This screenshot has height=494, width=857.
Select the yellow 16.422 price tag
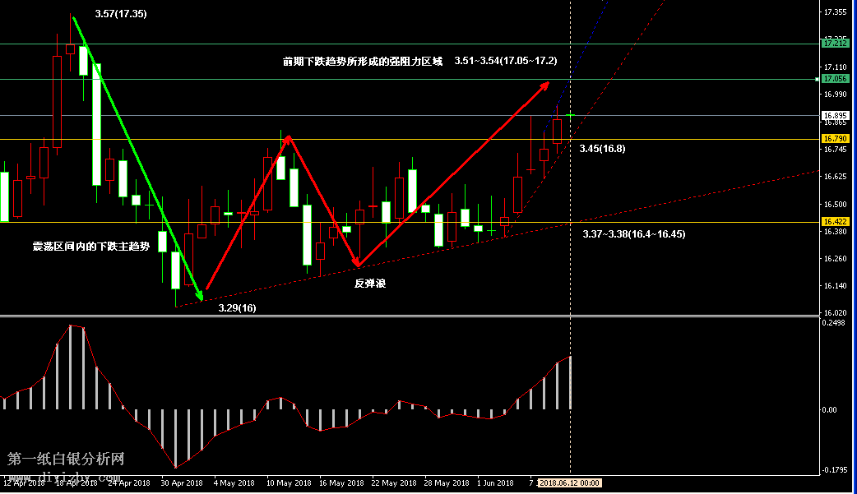tap(836, 222)
